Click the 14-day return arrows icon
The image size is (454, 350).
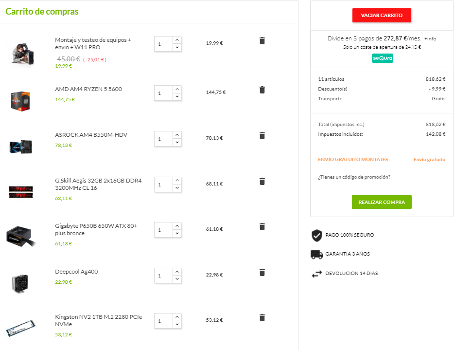[317, 274]
